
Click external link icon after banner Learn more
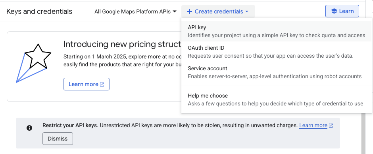point(331,126)
